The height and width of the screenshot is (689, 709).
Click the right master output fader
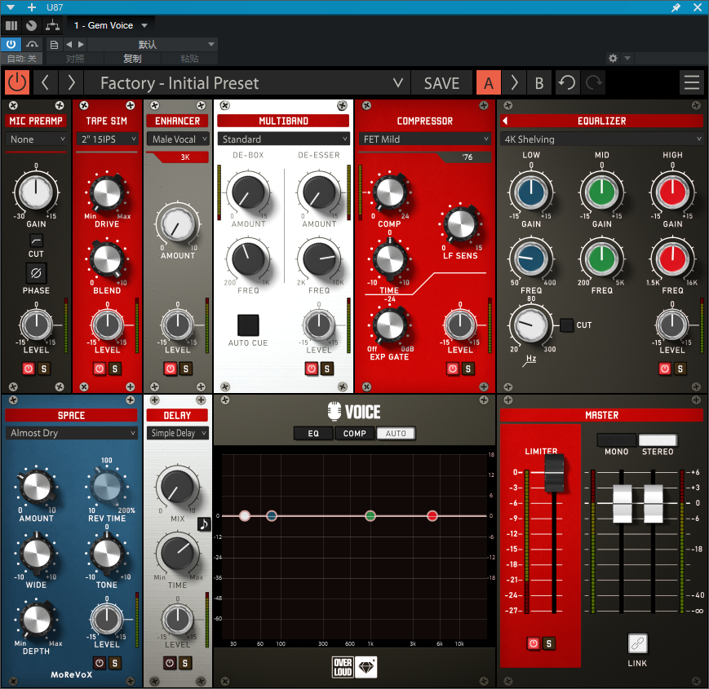pyautogui.click(x=654, y=503)
